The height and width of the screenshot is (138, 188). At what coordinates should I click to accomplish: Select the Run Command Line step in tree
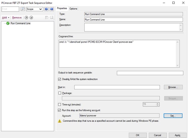[x=20, y=23]
